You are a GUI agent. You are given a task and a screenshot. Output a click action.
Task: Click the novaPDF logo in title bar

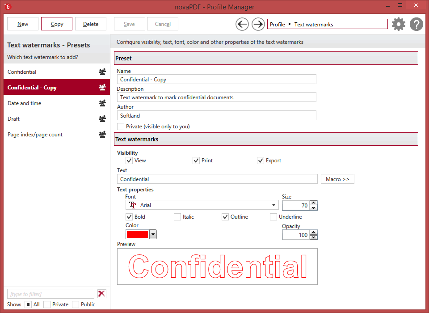tap(8, 7)
